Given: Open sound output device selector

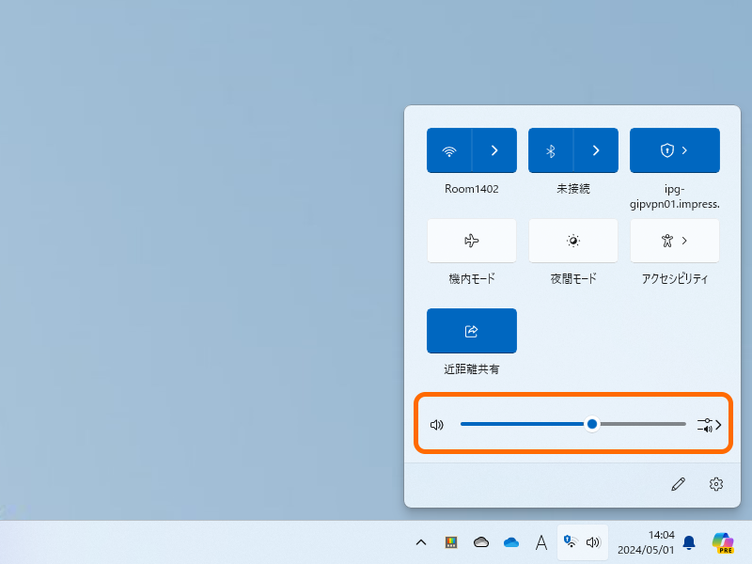Looking at the screenshot, I should pos(710,425).
